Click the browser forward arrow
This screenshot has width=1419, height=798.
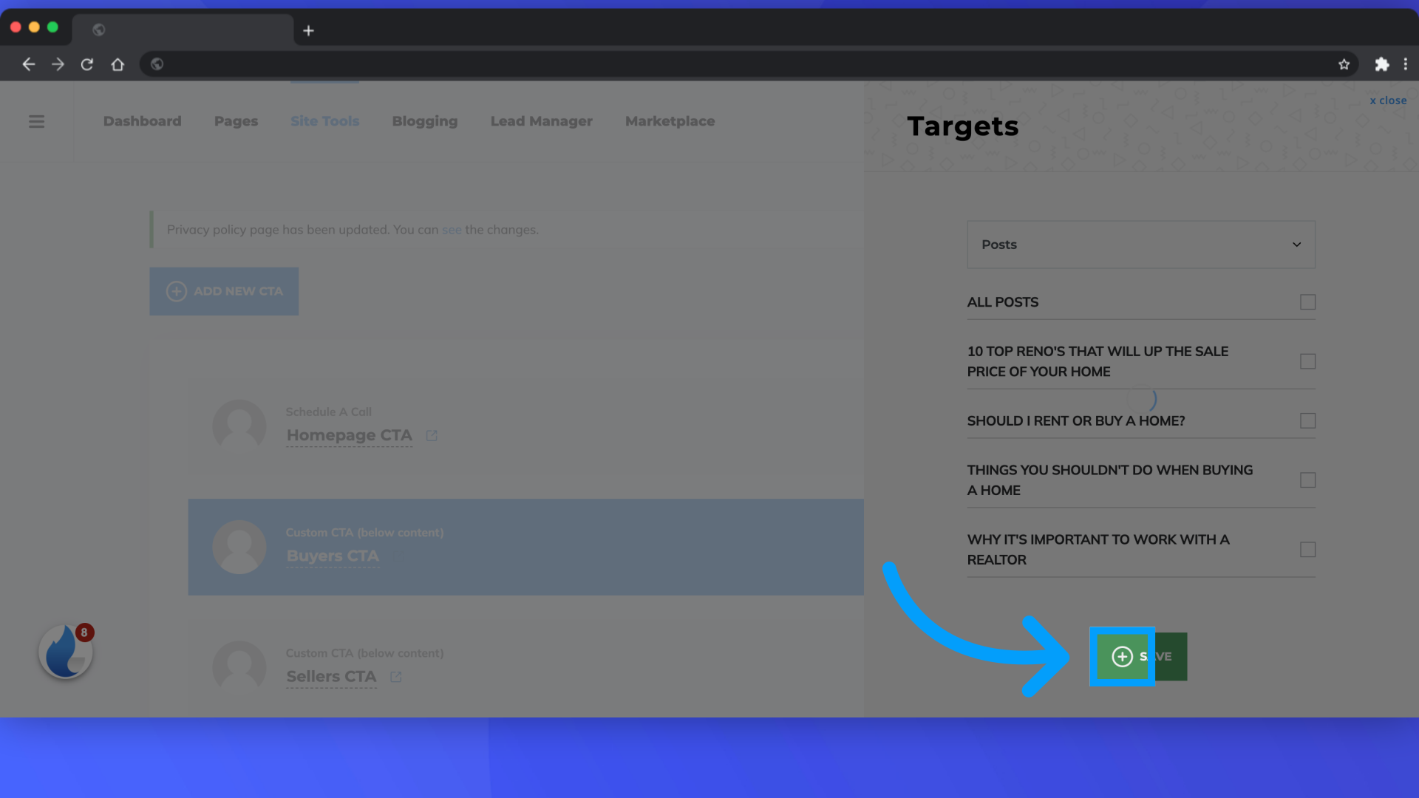[58, 64]
